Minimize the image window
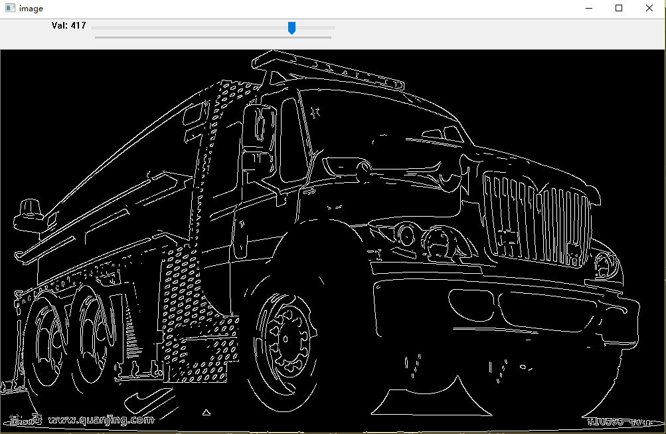Screen dimensions: 666x434 (x=589, y=8)
